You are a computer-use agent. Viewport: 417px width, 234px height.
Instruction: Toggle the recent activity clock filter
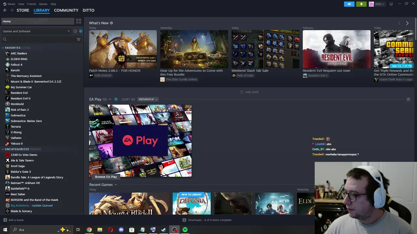tap(75, 31)
